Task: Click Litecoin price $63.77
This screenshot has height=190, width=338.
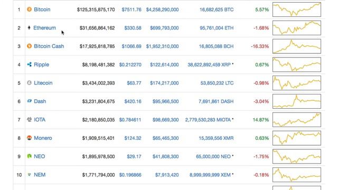Action: (x=134, y=83)
